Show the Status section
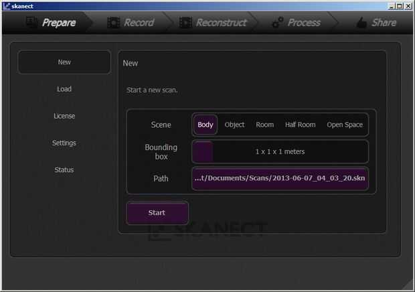The height and width of the screenshot is (292, 415). [x=64, y=169]
